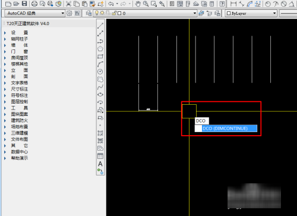Toggle the layer 0 lock icon
The width and height of the screenshot is (297, 216).
[114, 13]
